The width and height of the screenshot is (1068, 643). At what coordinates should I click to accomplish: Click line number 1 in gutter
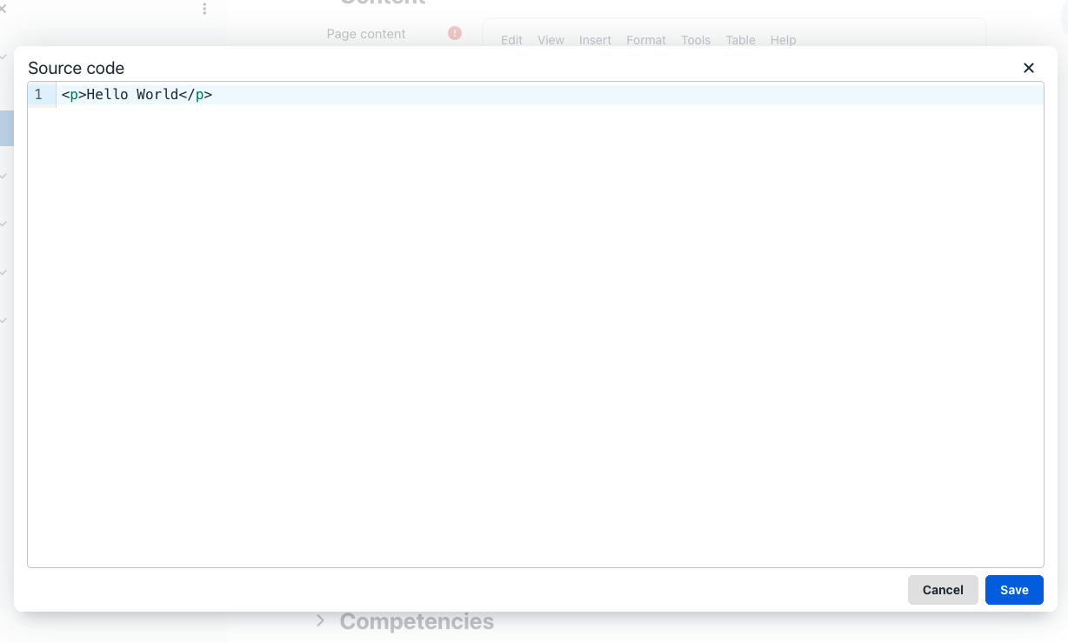[38, 95]
